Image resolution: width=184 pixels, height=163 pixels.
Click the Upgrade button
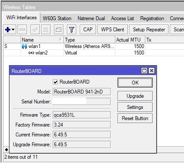135,96
